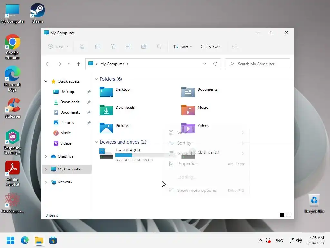
Task: Open address bar history dropdown
Action: (205, 64)
